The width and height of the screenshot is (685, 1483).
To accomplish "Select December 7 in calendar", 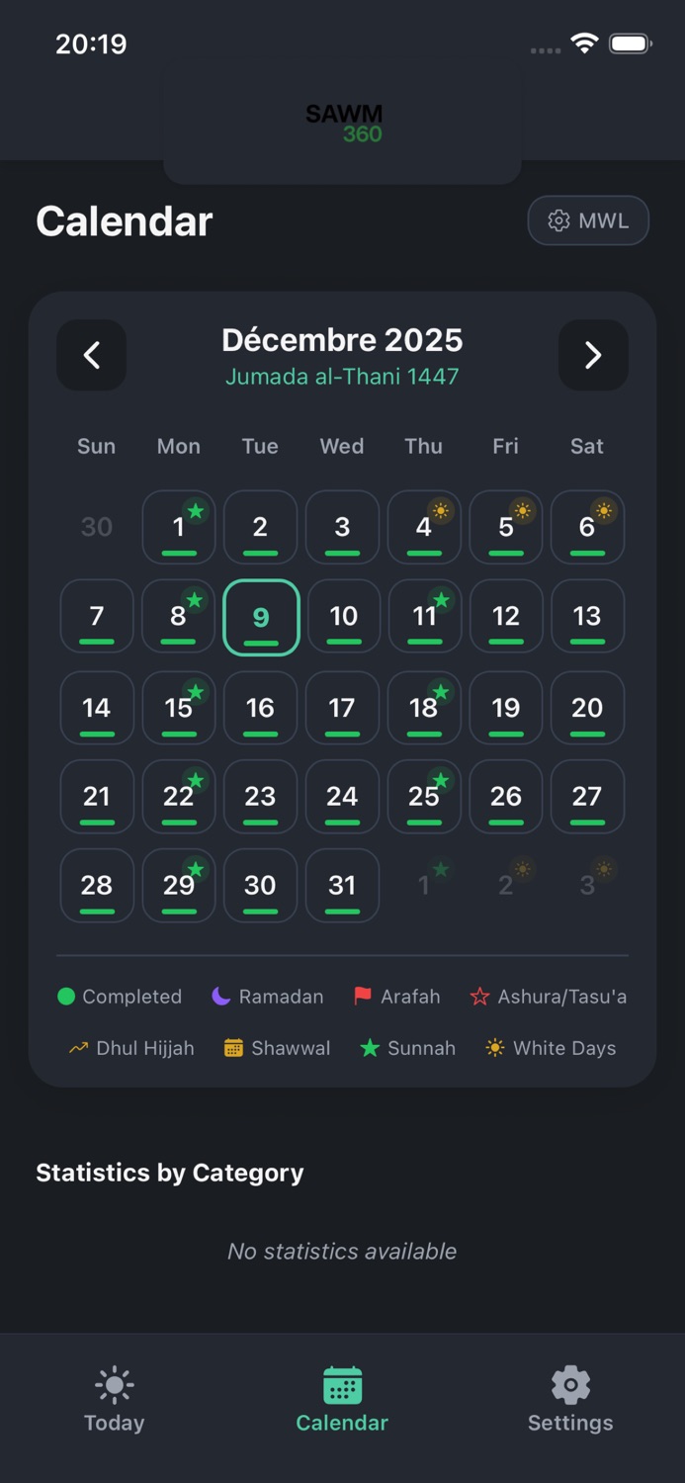I will [x=97, y=616].
